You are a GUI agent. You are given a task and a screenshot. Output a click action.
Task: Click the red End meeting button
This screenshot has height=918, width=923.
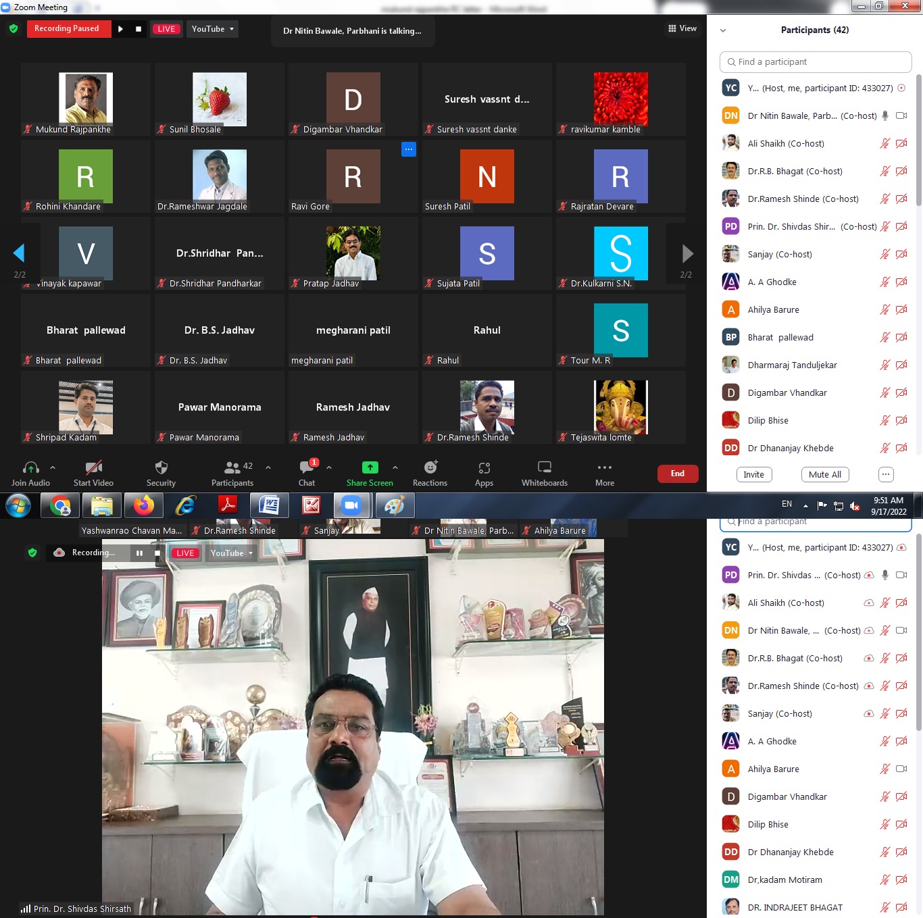click(678, 474)
